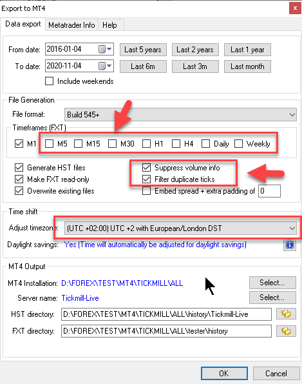Set range to Last 1 year
The height and width of the screenshot is (384, 302).
247,50
